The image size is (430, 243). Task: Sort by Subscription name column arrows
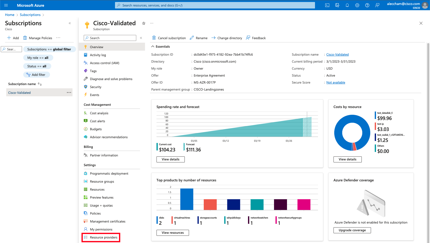click(40, 84)
